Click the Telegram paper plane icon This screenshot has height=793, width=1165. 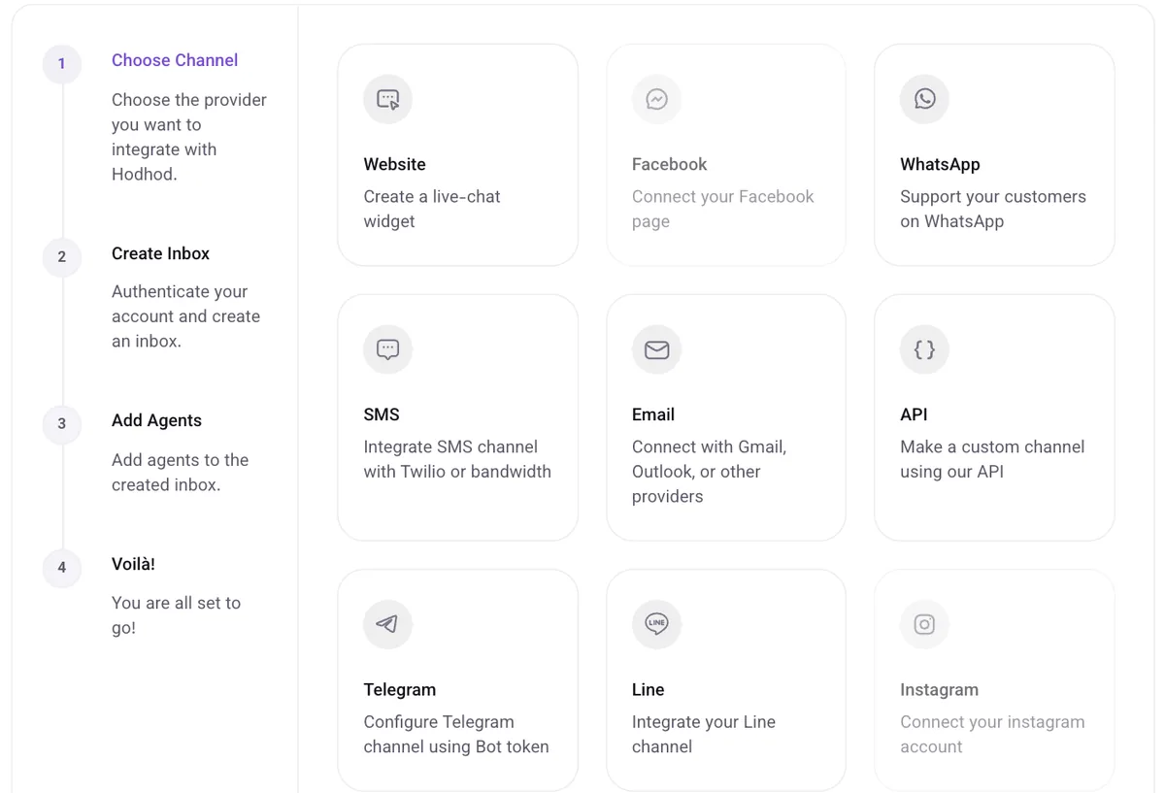[x=388, y=624]
